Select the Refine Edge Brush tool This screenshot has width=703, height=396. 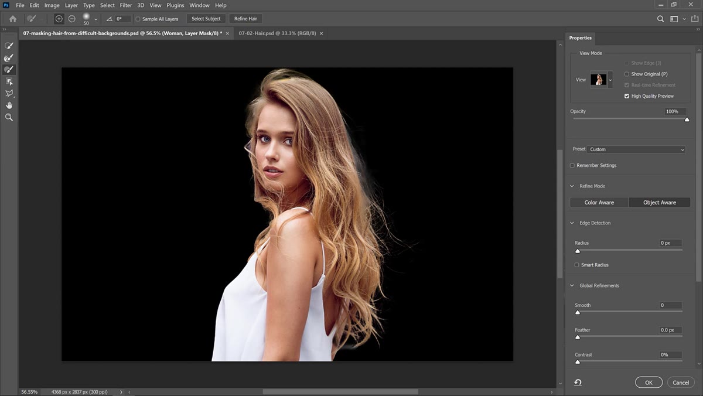pos(9,57)
